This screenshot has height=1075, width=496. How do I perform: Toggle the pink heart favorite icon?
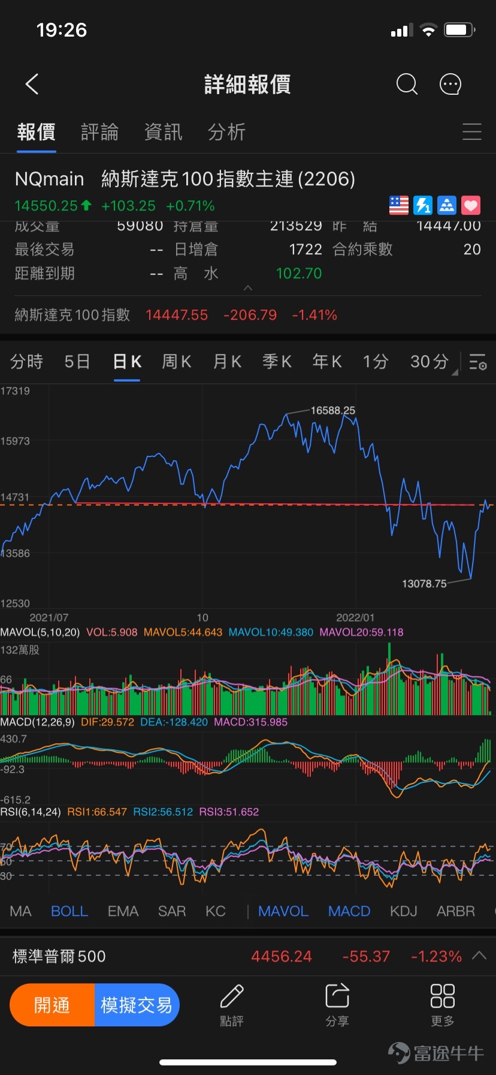pyautogui.click(x=471, y=205)
